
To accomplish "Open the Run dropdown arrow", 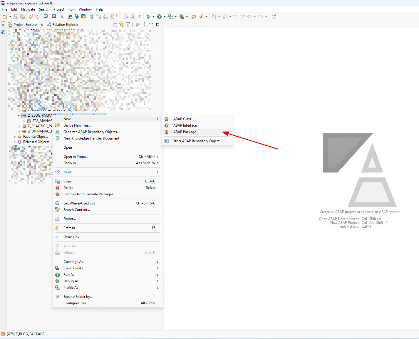I will click(x=165, y=16).
